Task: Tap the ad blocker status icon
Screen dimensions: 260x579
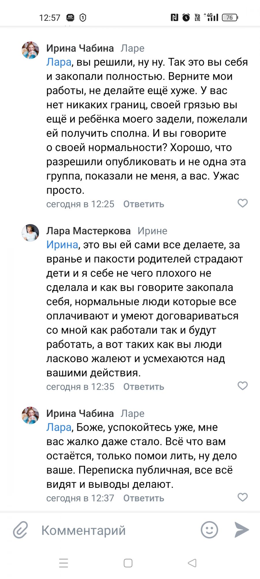Action: 70,18
